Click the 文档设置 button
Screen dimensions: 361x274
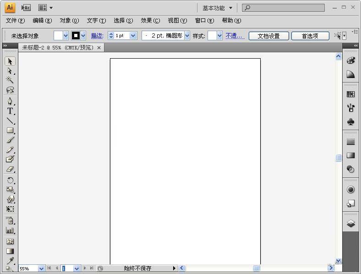click(268, 36)
